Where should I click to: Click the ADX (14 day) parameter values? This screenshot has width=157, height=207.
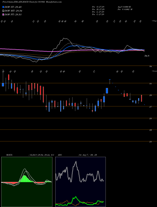88,155
